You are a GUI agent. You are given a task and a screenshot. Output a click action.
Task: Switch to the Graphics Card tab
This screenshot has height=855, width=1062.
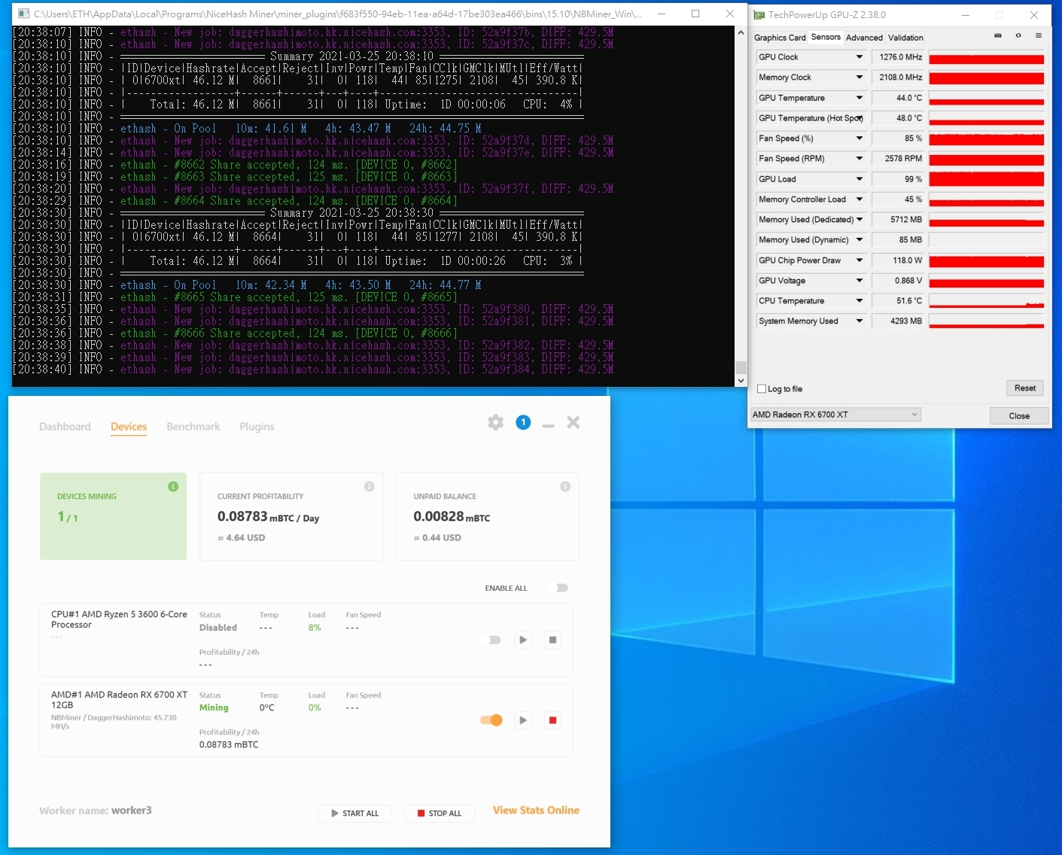coord(780,38)
